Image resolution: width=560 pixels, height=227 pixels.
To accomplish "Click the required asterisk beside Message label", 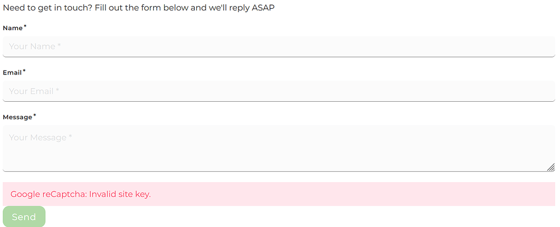I will coord(35,115).
